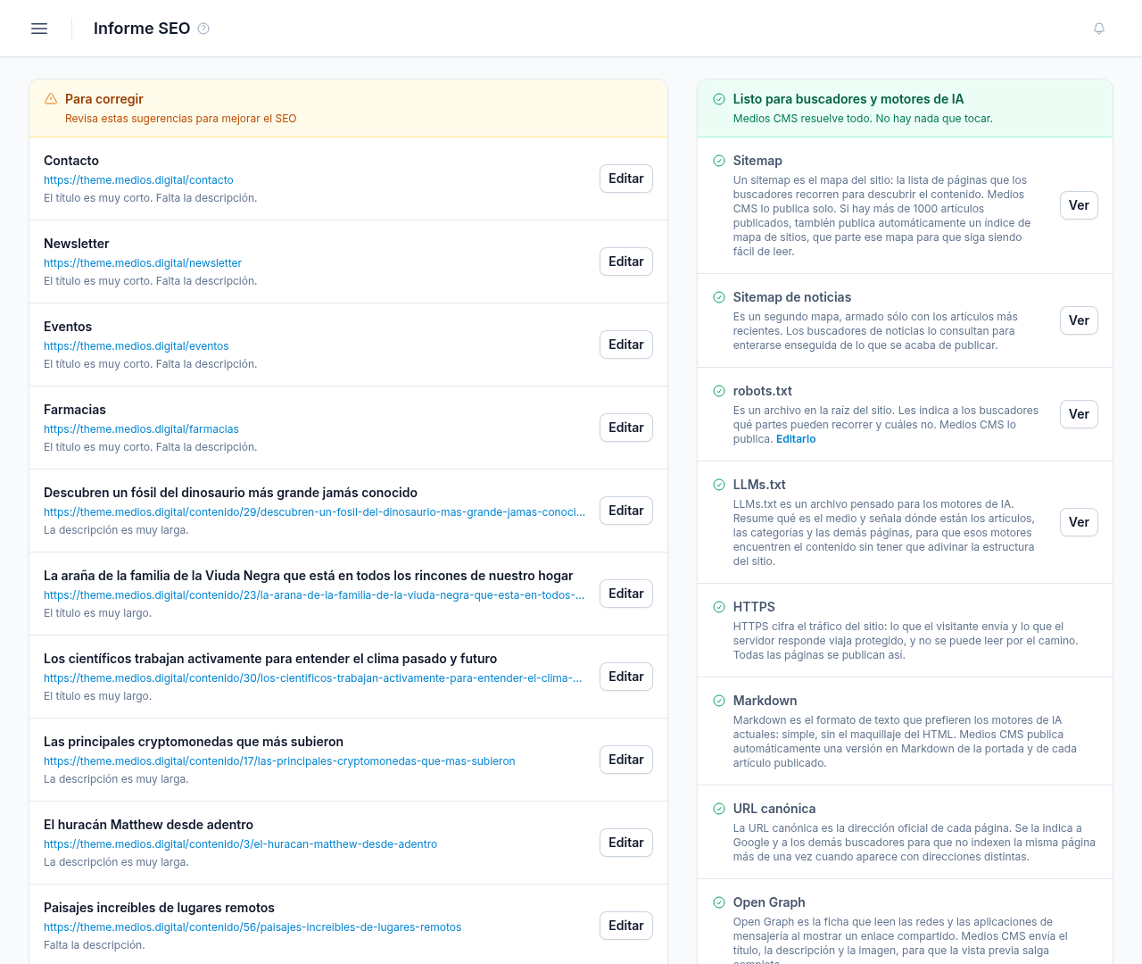Open the notifications bell icon
The height and width of the screenshot is (964, 1142).
pos(1099,29)
